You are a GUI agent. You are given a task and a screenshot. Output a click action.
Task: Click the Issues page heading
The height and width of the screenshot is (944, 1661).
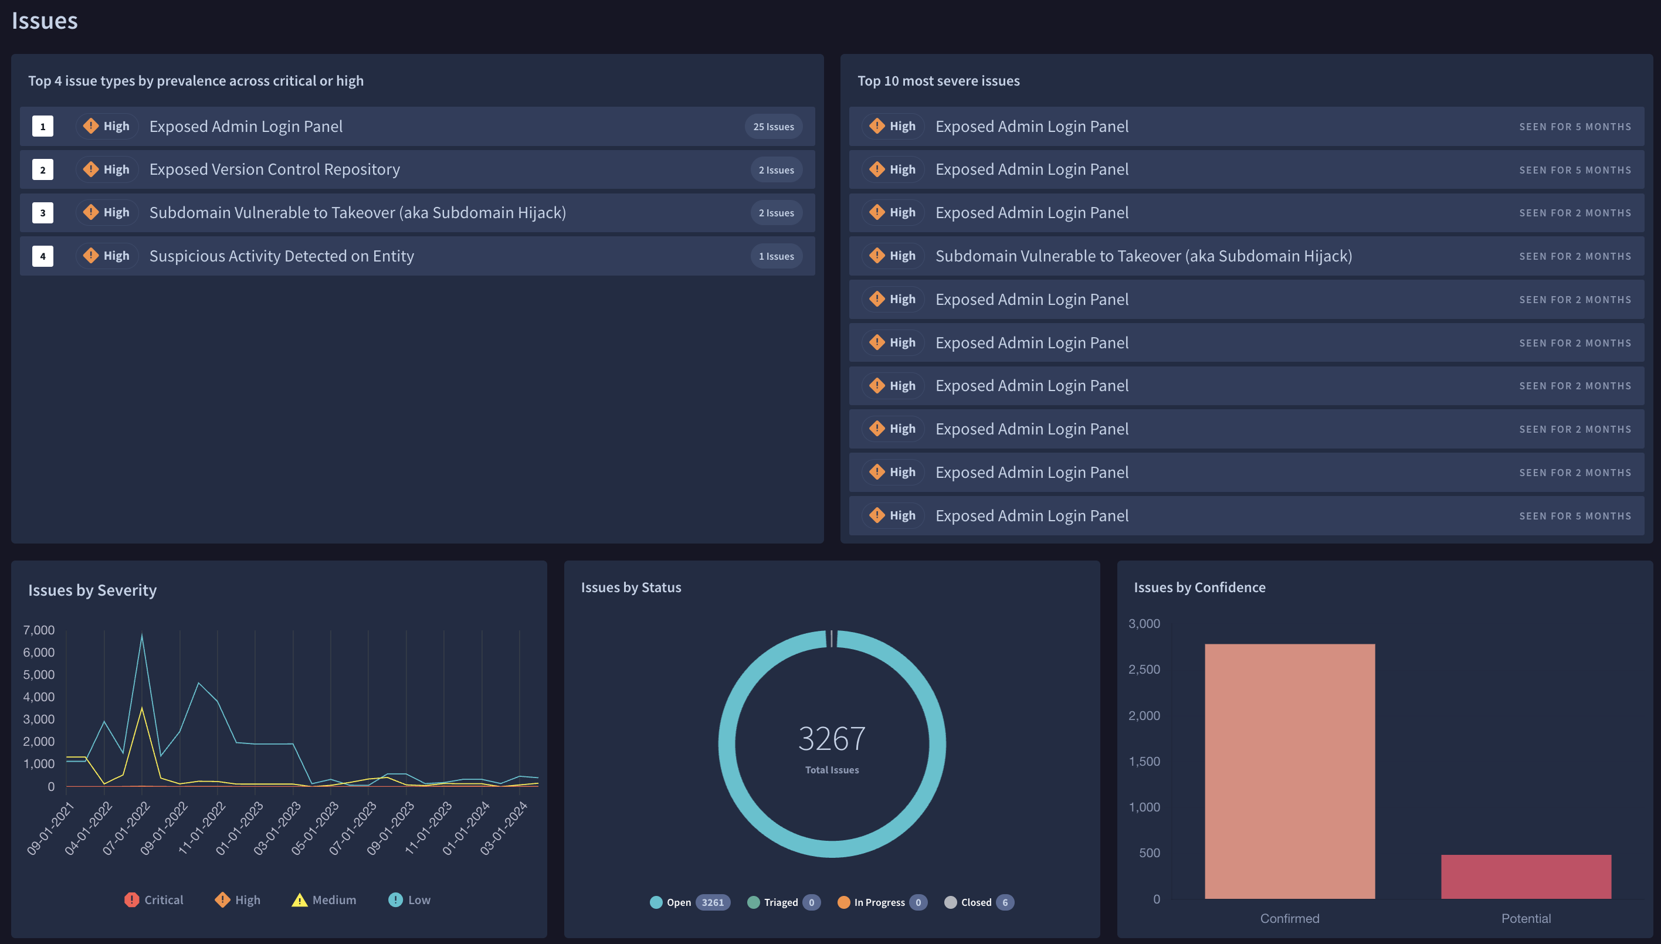(45, 21)
